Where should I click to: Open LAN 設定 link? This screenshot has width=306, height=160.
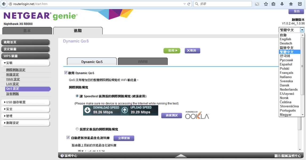click(13, 84)
